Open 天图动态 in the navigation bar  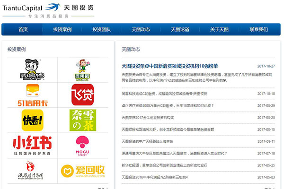(141, 29)
